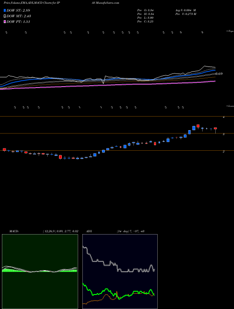The width and height of the screenshot is (234, 309).
Task: Click the 0.69 value label on EMA chart
Action: coord(219,74)
